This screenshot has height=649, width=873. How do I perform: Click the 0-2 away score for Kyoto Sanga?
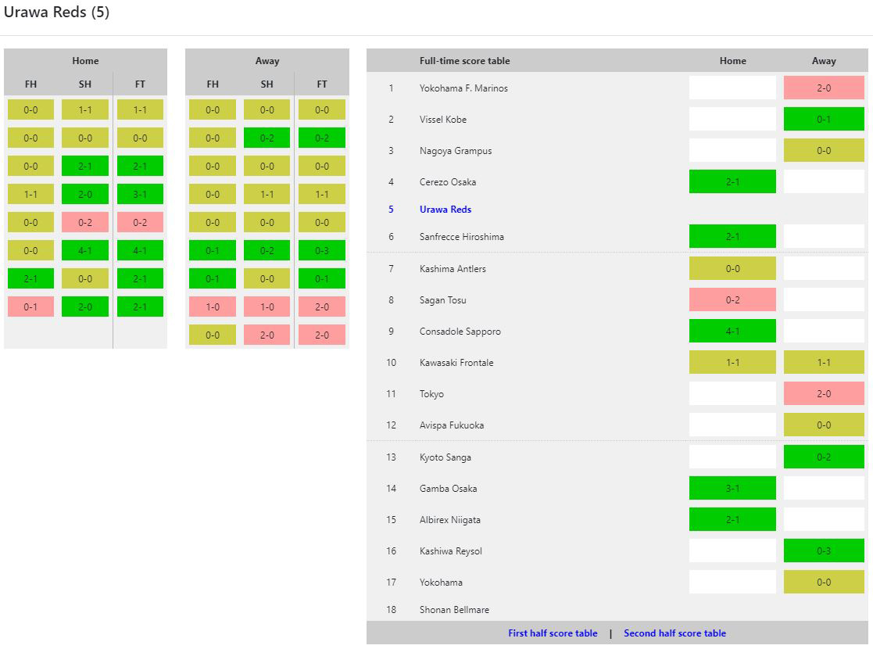pyautogui.click(x=824, y=457)
